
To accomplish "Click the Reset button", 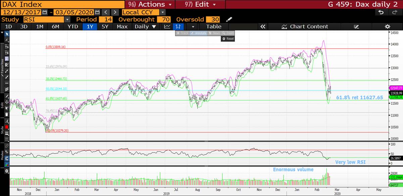I will click(x=228, y=39).
